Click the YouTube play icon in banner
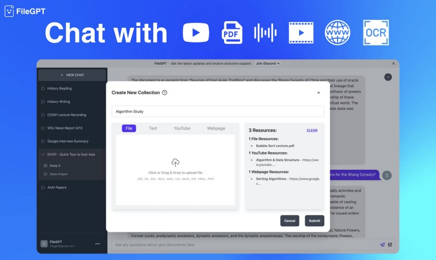 coord(196,33)
